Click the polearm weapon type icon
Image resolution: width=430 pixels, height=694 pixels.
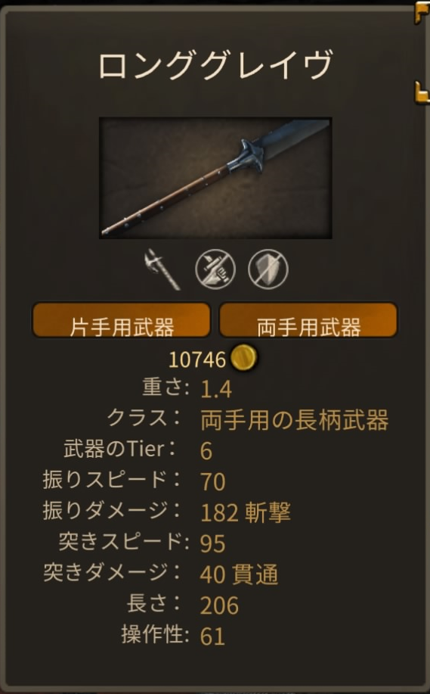[x=162, y=269]
